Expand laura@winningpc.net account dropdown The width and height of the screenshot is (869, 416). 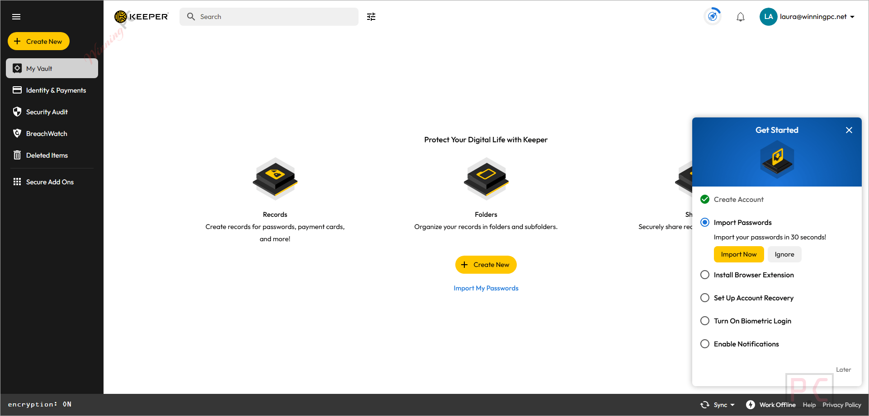pyautogui.click(x=852, y=17)
